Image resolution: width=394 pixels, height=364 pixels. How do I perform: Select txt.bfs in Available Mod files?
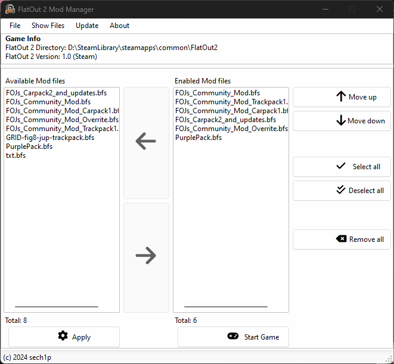(x=62, y=155)
